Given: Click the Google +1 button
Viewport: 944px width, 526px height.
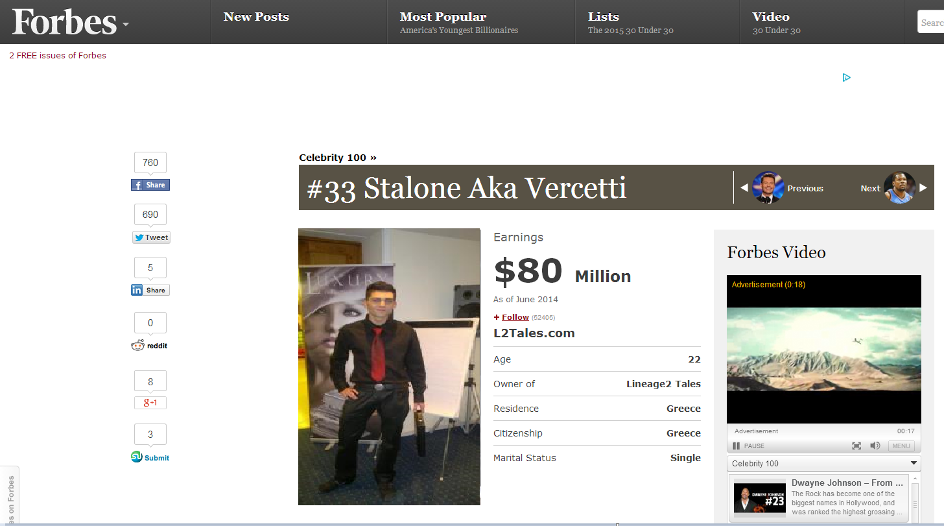Looking at the screenshot, I should (x=150, y=403).
